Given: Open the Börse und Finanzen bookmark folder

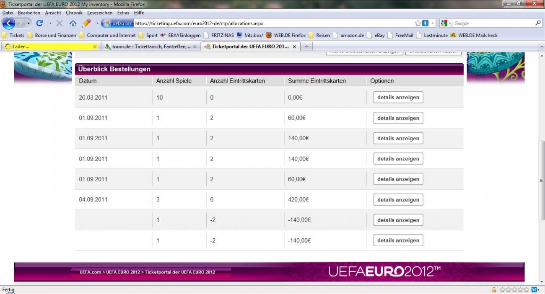Looking at the screenshot, I should (52, 36).
